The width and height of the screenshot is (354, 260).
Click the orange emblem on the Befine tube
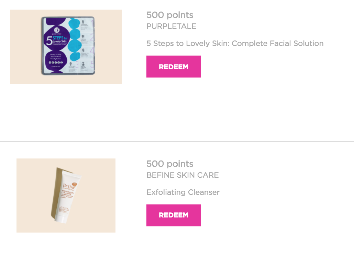[74, 184]
